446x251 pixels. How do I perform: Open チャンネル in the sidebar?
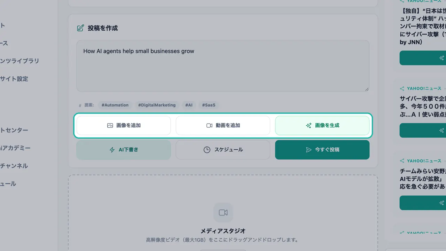[14, 166]
